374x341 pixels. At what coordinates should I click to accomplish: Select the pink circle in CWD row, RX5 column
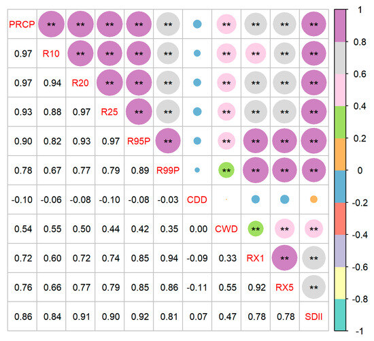click(x=284, y=229)
